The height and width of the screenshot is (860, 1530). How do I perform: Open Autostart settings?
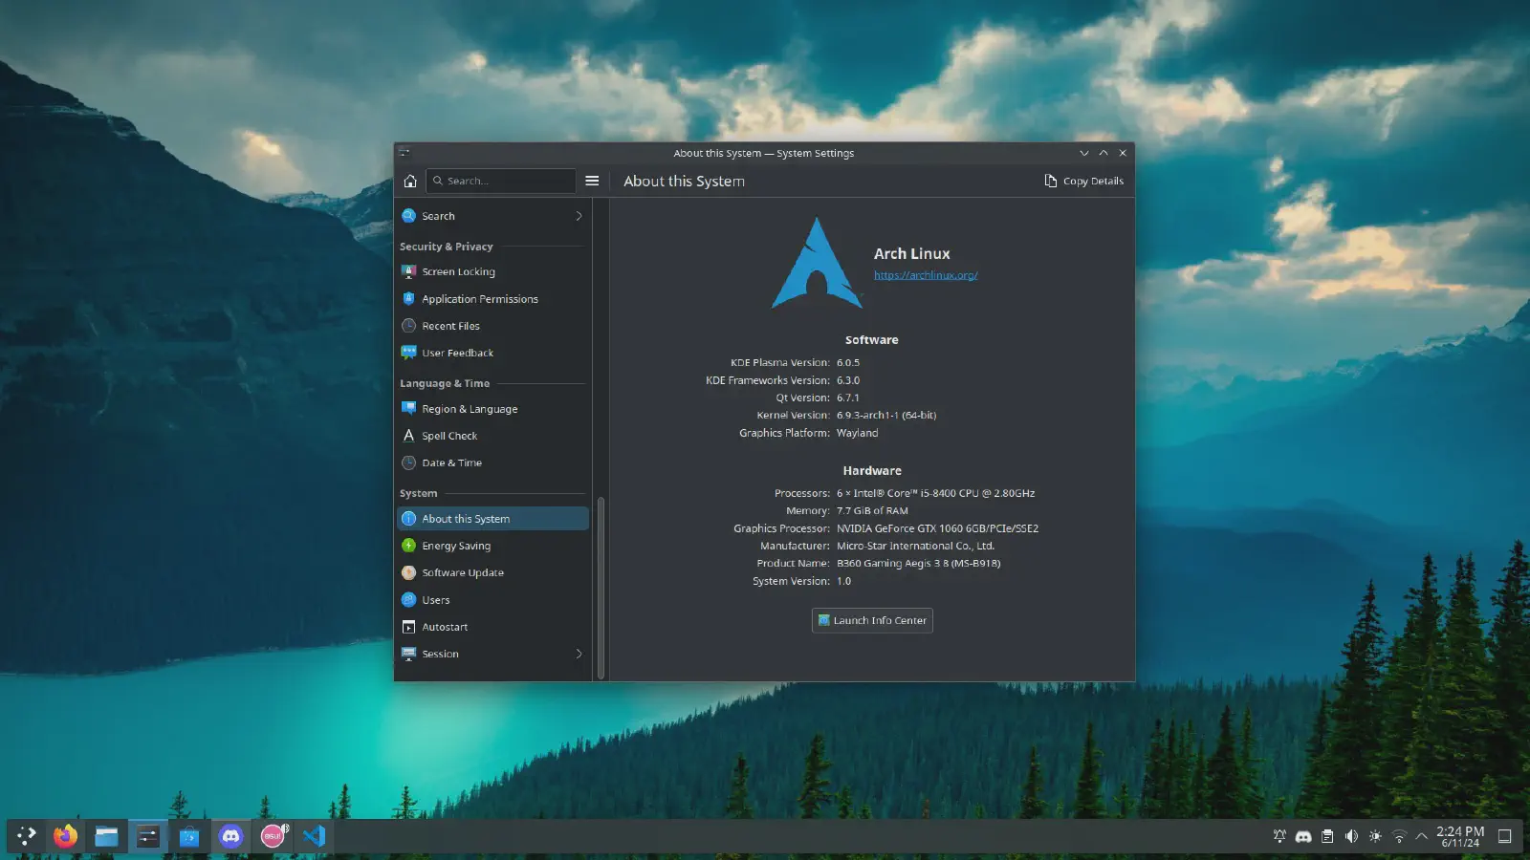[492, 627]
